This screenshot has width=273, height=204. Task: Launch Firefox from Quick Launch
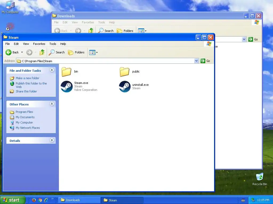tap(34, 200)
